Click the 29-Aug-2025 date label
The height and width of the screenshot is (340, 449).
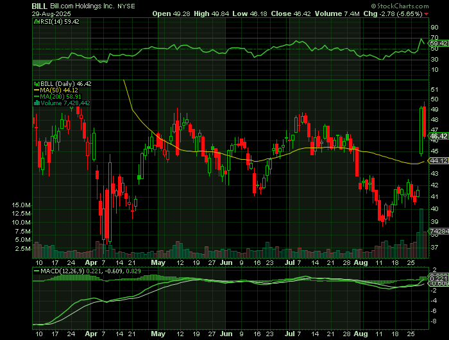click(x=51, y=13)
